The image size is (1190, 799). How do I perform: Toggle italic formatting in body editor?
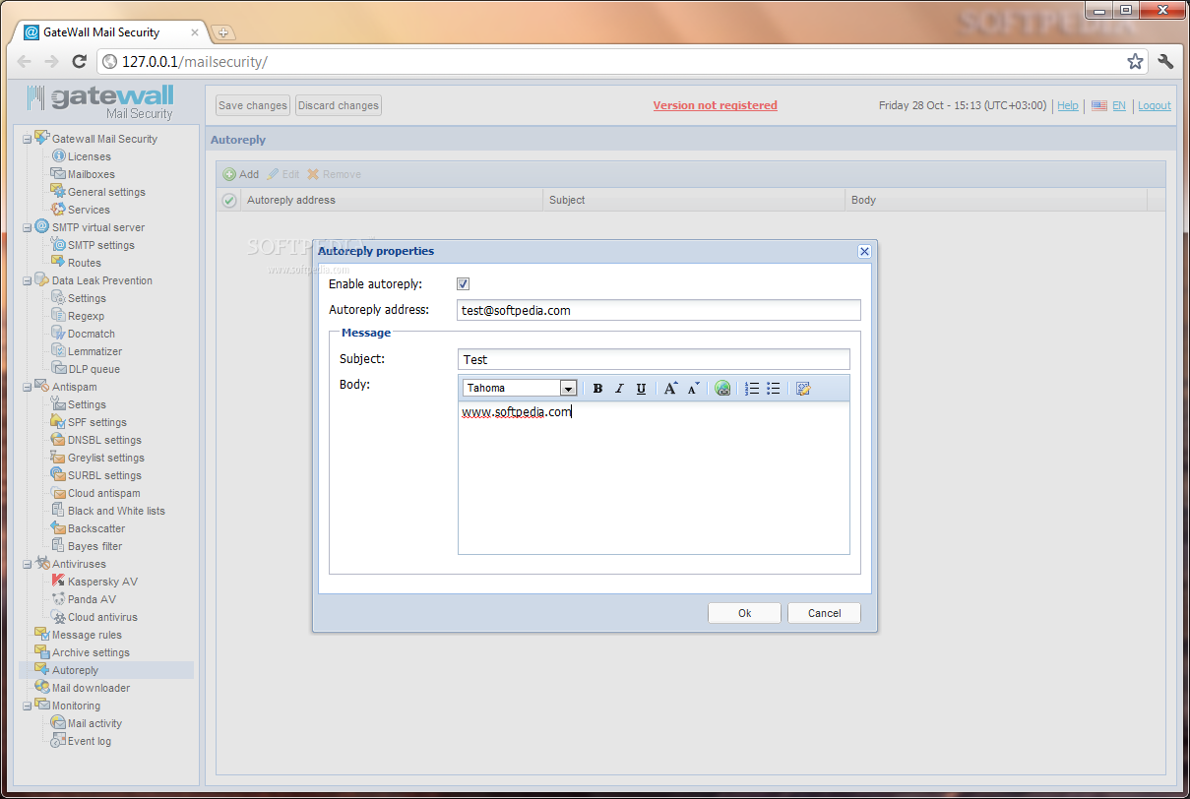tap(619, 389)
